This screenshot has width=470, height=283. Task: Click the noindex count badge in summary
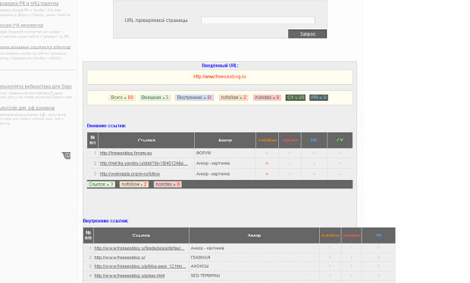(x=267, y=98)
